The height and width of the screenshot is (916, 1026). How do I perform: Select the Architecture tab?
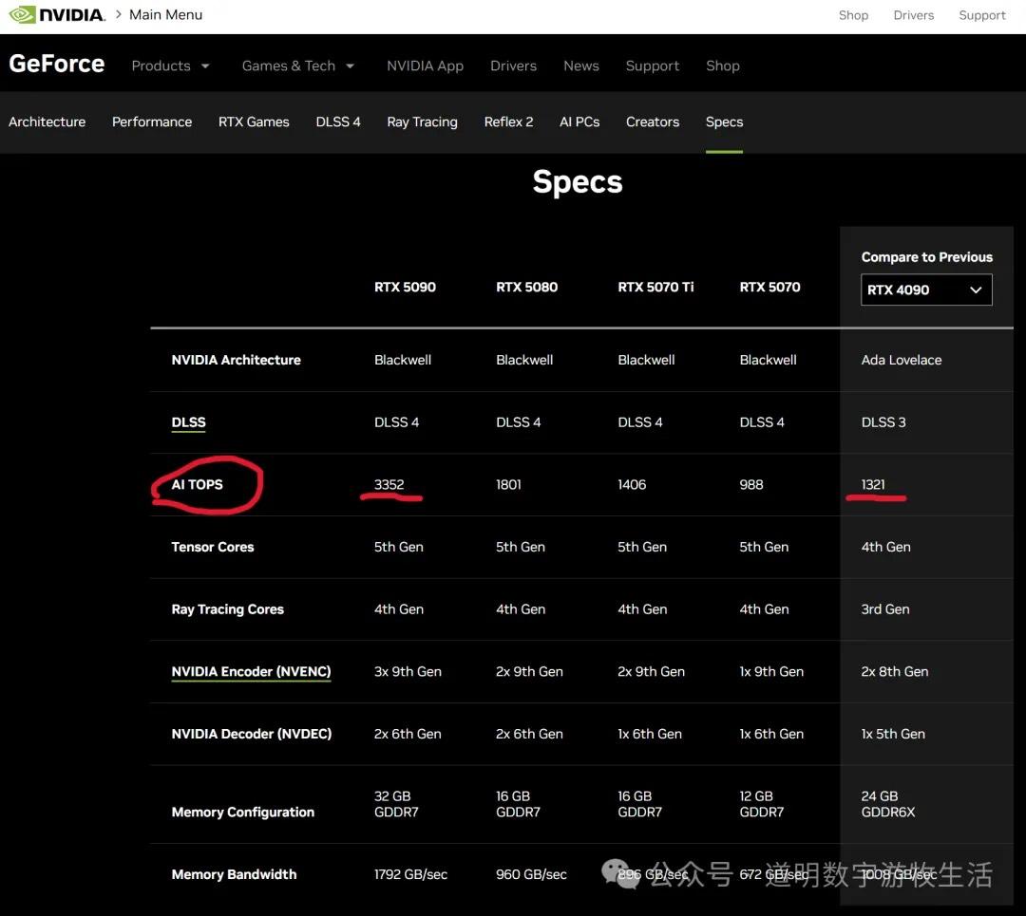tap(47, 122)
